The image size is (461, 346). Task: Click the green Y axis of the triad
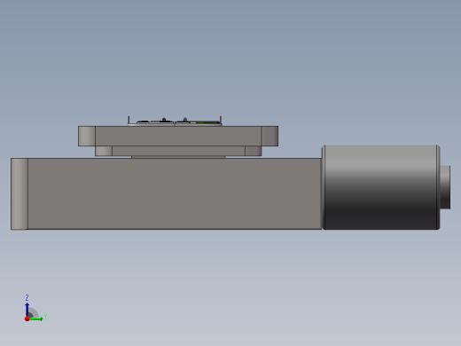click(36, 318)
